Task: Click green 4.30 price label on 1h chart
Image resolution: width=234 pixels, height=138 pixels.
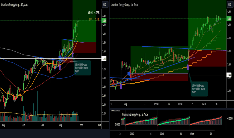Action: coord(229,19)
